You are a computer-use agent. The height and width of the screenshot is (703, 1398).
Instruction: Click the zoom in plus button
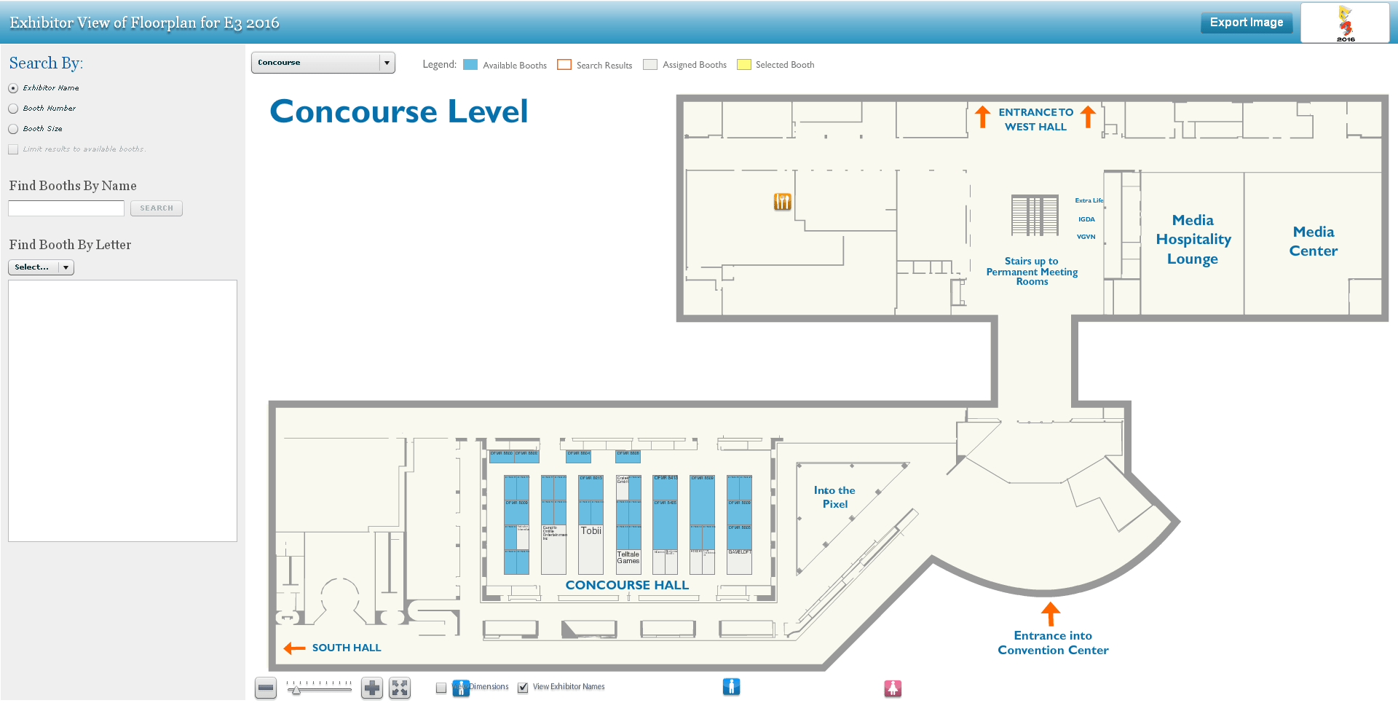372,688
